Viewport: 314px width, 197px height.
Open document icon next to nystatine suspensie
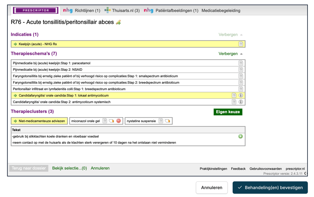161,121
